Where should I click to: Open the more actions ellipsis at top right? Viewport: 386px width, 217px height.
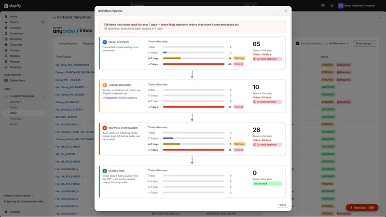coord(380,17)
